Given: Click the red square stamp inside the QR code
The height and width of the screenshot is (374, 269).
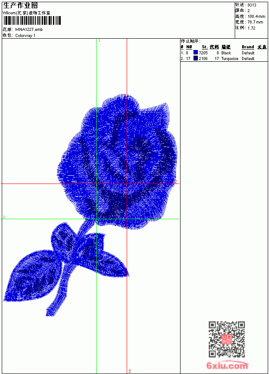Looking at the screenshot, I should 227,339.
